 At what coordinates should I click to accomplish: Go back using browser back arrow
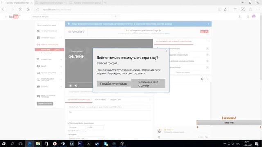click(4, 9)
